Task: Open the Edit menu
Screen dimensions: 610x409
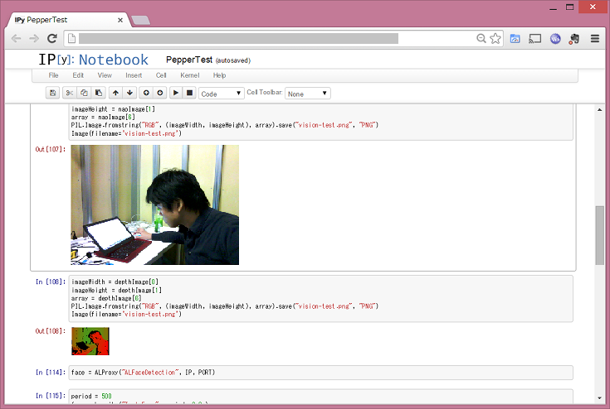Action: coord(78,75)
